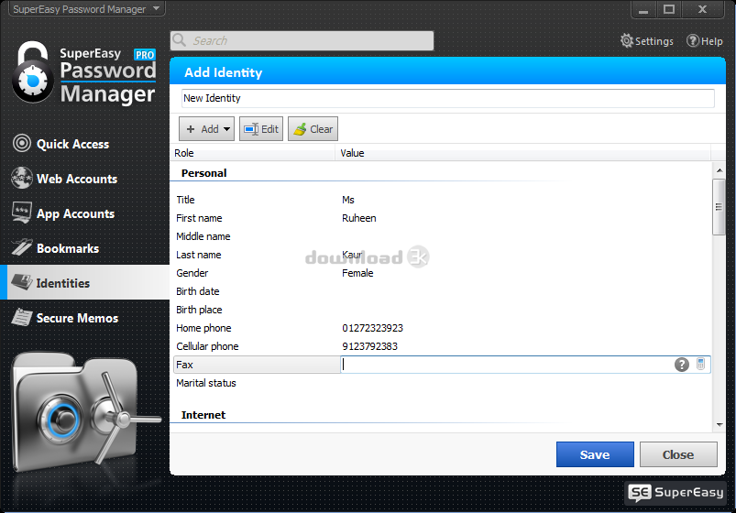Select the App Accounts icon
736x513 pixels.
point(22,213)
